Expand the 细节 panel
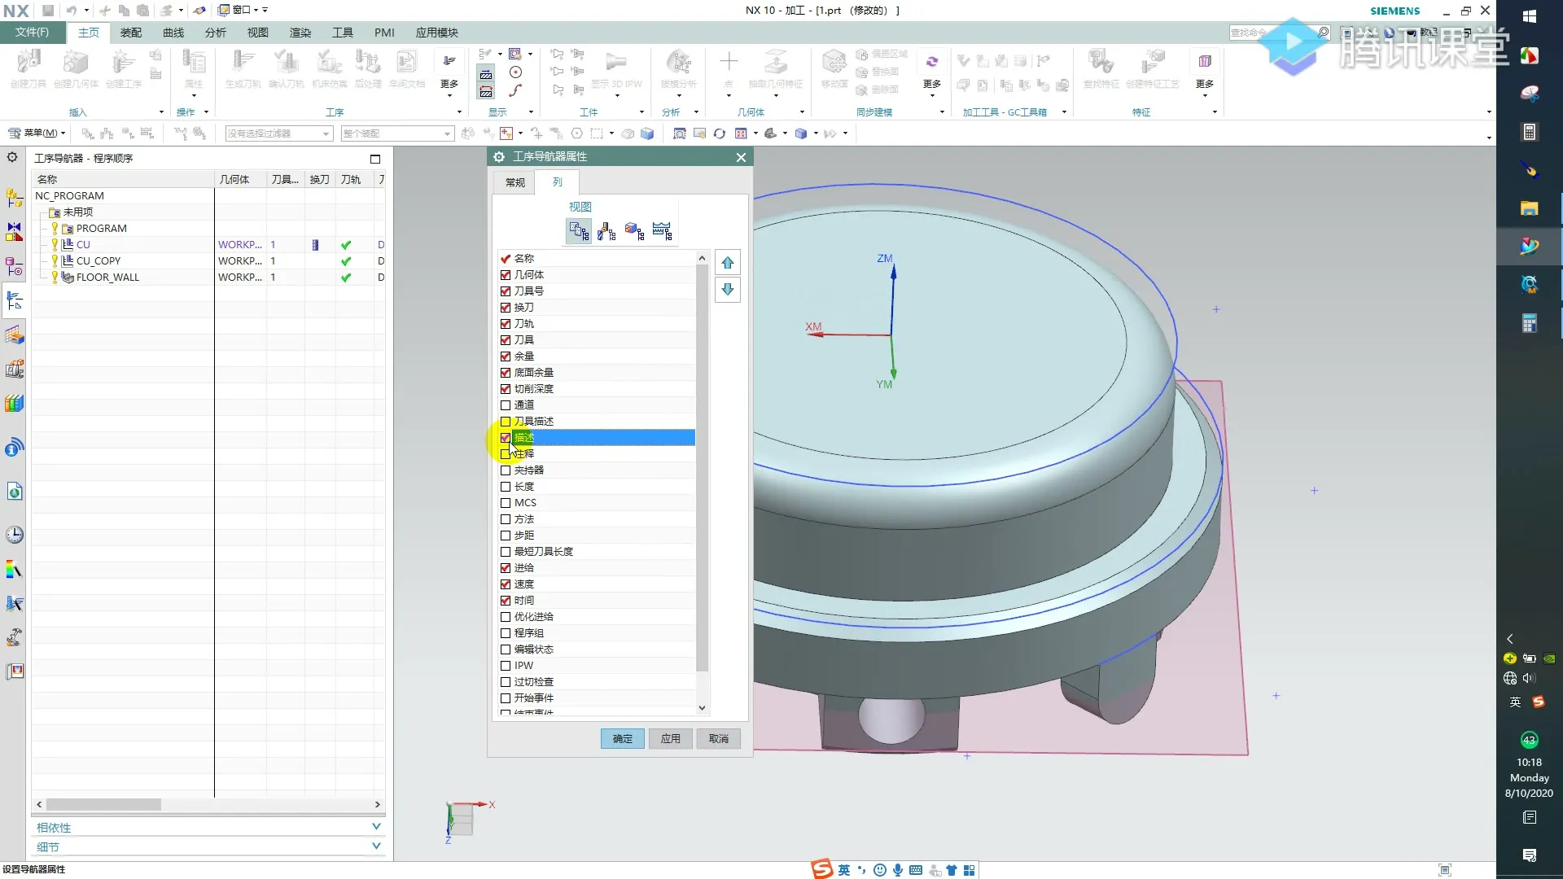The image size is (1563, 879). [375, 846]
